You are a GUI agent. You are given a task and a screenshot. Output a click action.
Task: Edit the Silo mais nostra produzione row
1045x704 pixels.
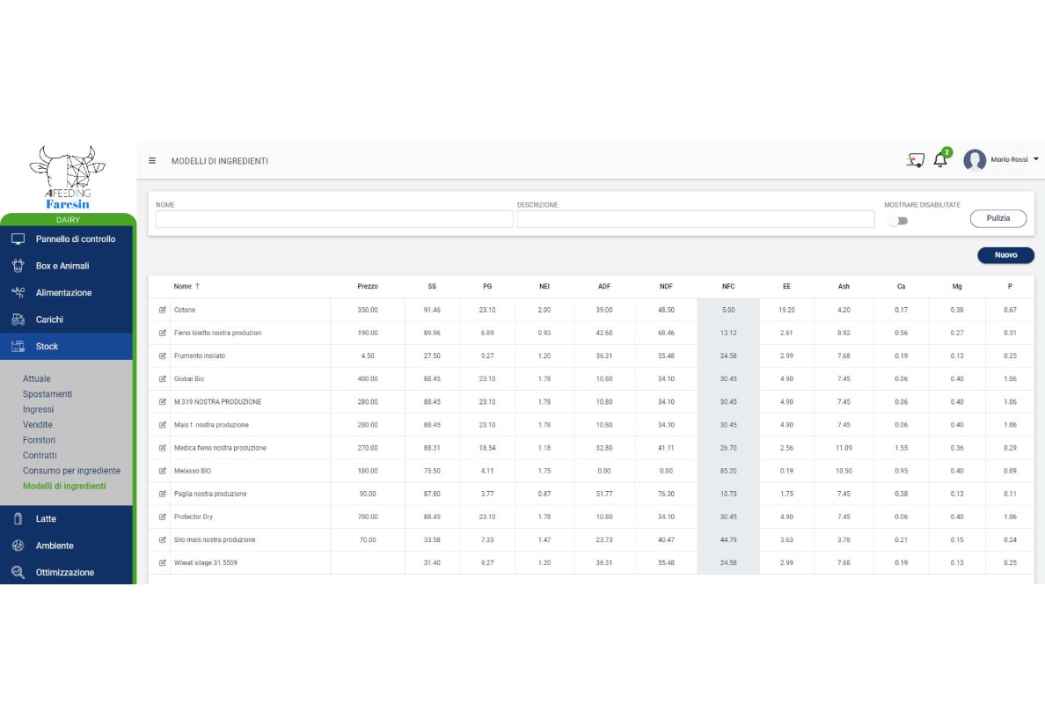(x=162, y=540)
